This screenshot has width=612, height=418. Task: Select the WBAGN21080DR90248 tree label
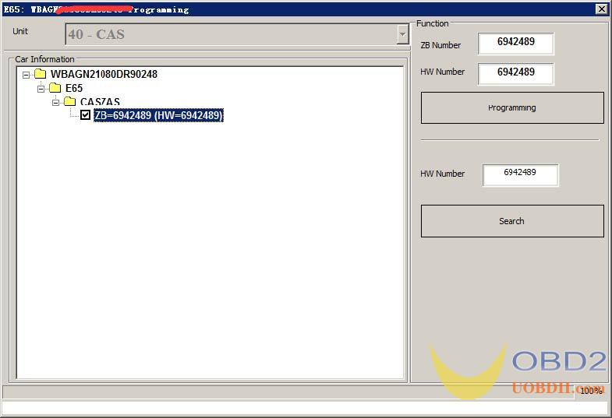click(104, 75)
